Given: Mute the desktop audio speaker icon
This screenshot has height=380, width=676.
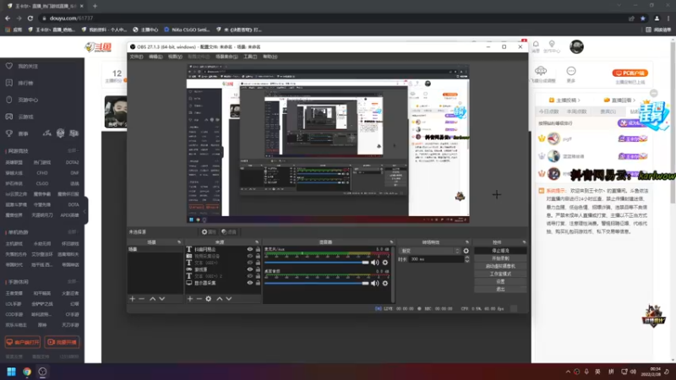Looking at the screenshot, I should click(375, 283).
